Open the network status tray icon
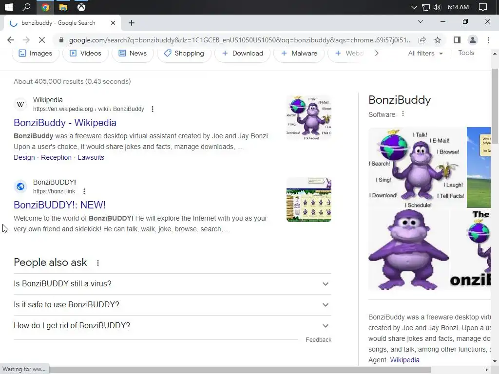The width and height of the screenshot is (499, 374). (426, 7)
